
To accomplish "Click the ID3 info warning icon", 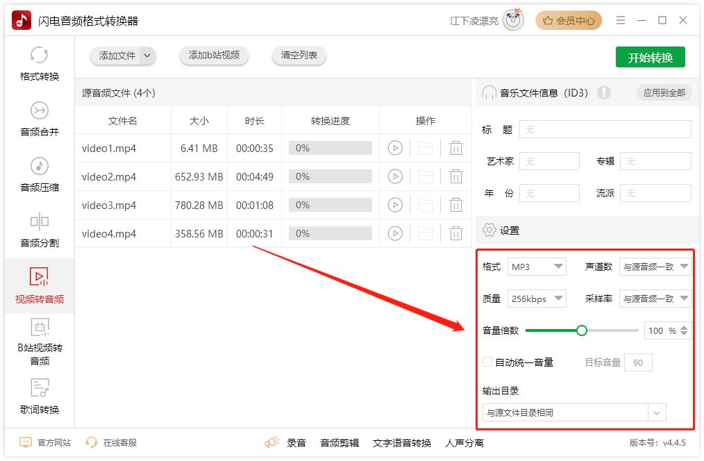I will click(x=603, y=92).
